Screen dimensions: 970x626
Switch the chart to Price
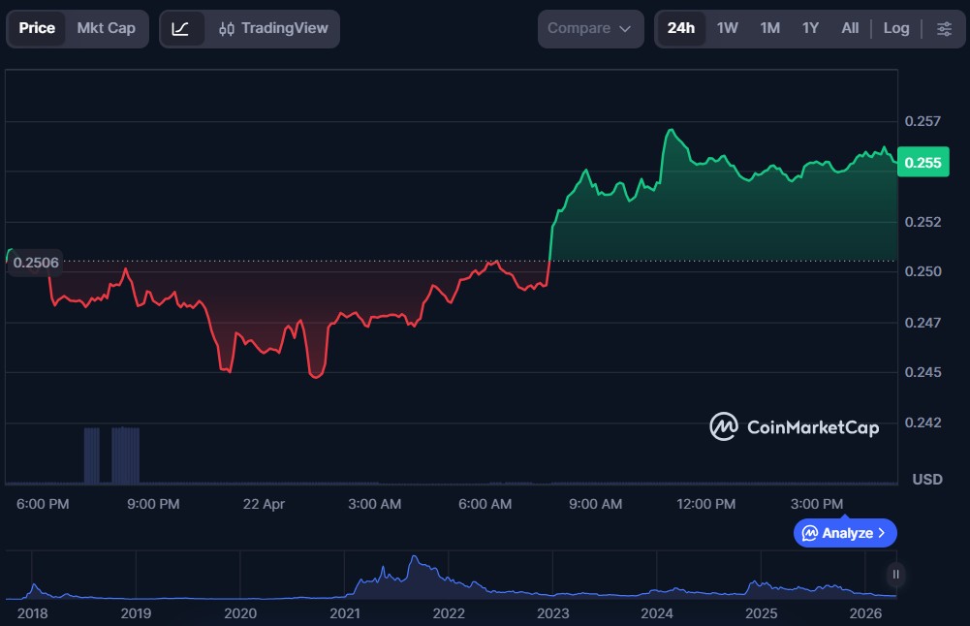(x=37, y=28)
